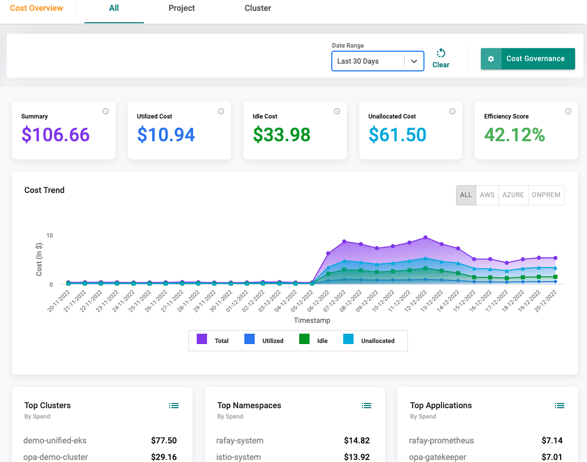Click the info icon on Idle Cost card

pos(337,111)
